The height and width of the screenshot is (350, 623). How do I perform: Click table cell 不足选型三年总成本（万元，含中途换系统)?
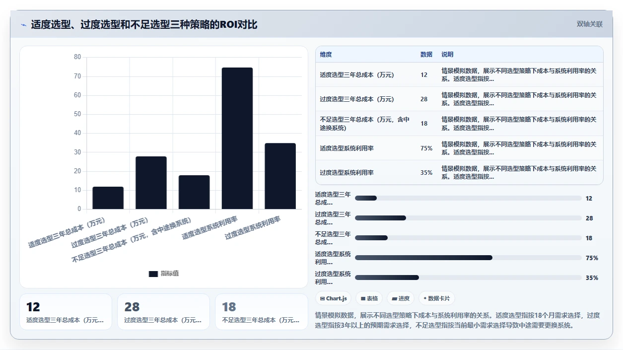(365, 124)
